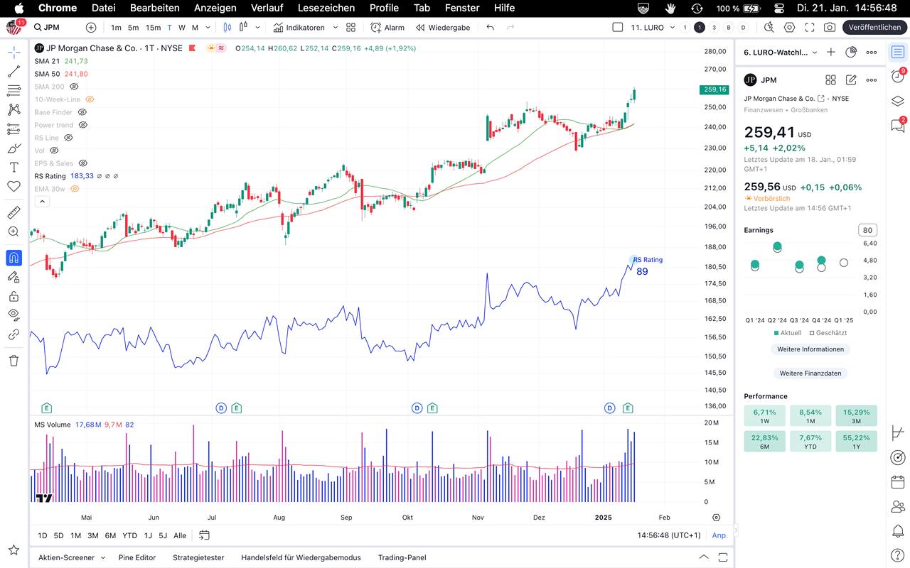The width and height of the screenshot is (910, 568).
Task: Toggle visibility of Power trend indicator
Action: 82,125
